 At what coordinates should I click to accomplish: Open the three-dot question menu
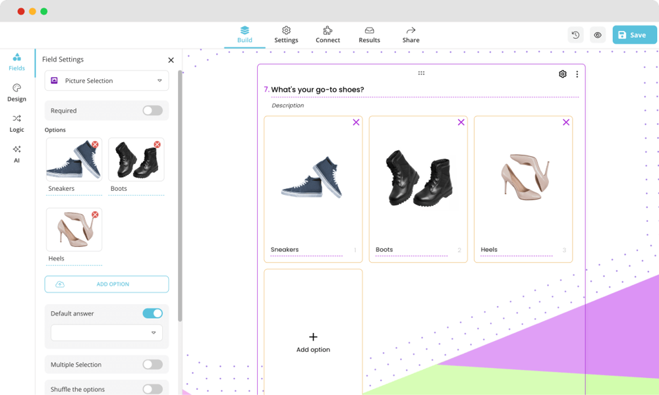tap(577, 74)
